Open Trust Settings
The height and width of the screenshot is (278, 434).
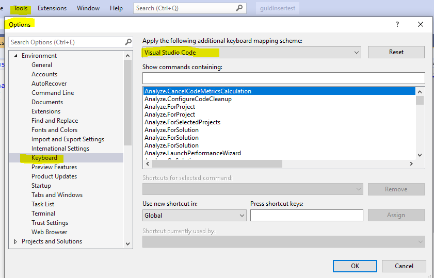tap(50, 223)
